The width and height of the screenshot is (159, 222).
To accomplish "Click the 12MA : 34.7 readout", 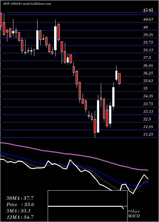I will [x=21, y=217].
